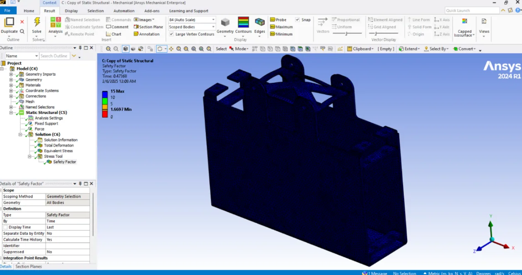Click the Extend button in the toolbar
522x275 pixels.
409,49
